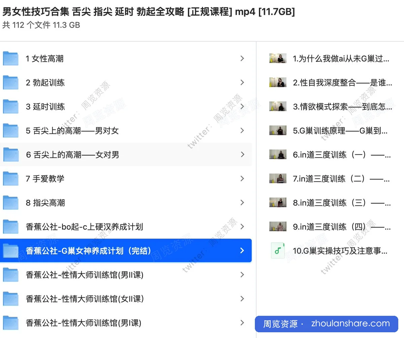Image resolution: width=404 pixels, height=338 pixels.
Task: Click folder icon for 7 手爱教学
Action: (x=10, y=179)
